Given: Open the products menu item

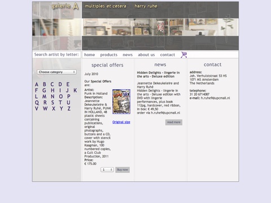Looking at the screenshot, I should 109,55.
